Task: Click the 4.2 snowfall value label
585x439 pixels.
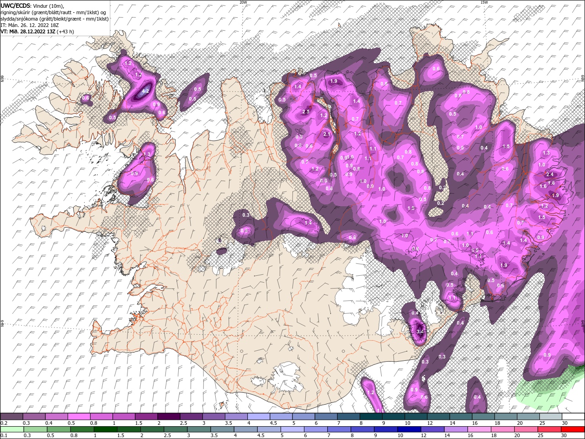Action: 146,91
